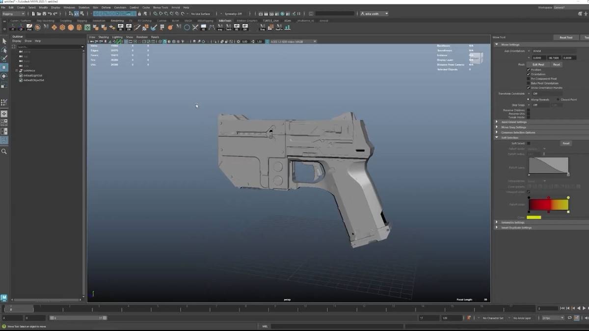Toggle Show Orientation Handle checkbox

point(528,87)
